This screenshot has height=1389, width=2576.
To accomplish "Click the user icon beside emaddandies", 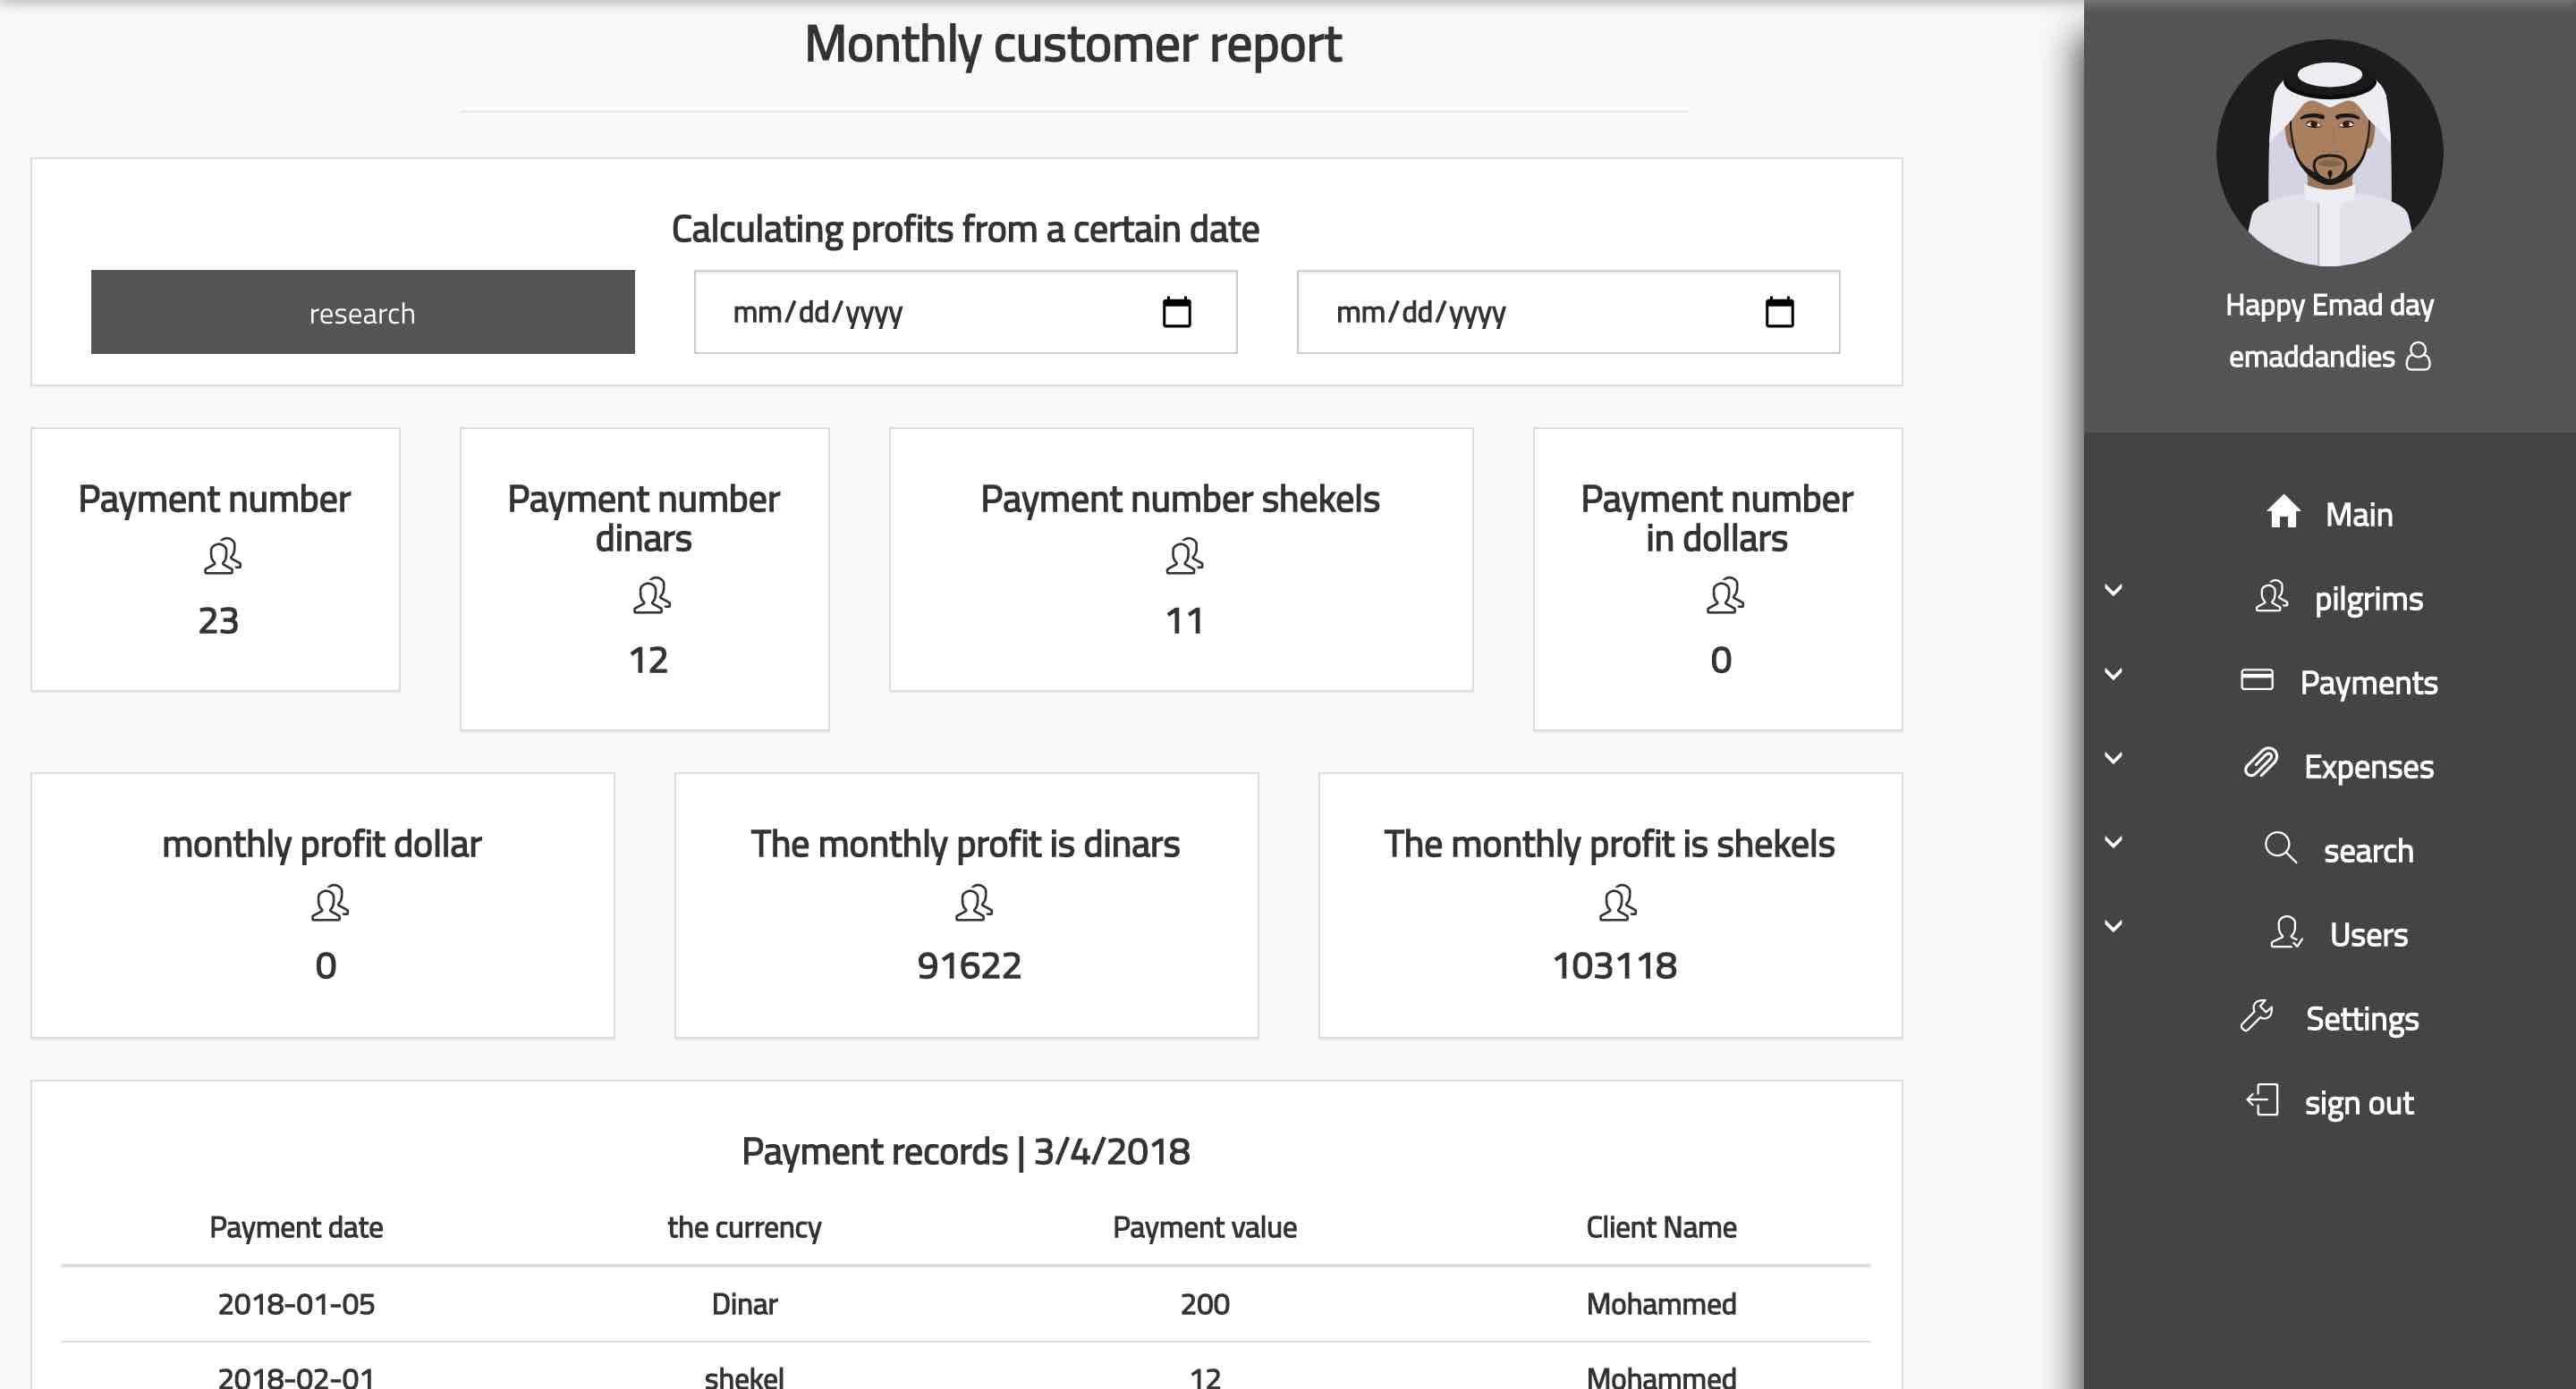I will (x=2418, y=357).
